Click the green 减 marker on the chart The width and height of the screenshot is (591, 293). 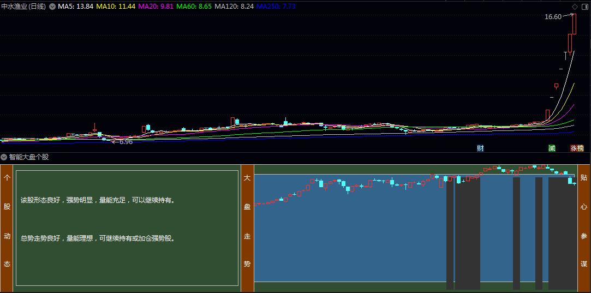(552, 148)
